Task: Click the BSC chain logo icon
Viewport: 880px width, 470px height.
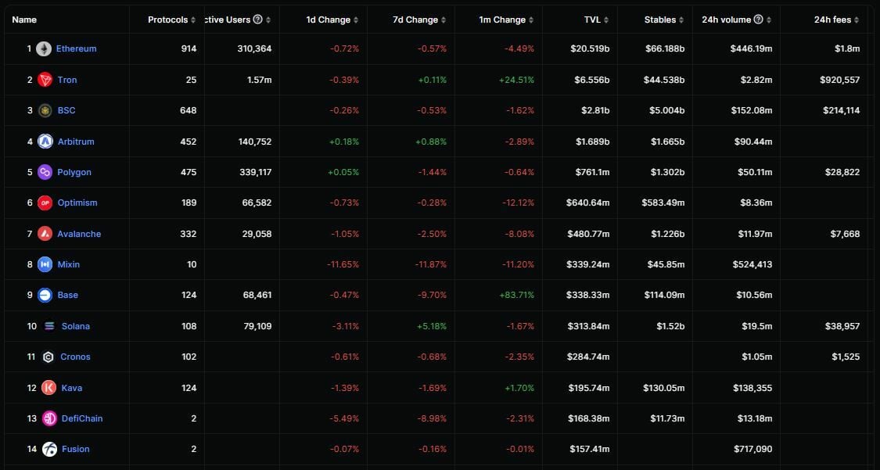Action: (45, 110)
